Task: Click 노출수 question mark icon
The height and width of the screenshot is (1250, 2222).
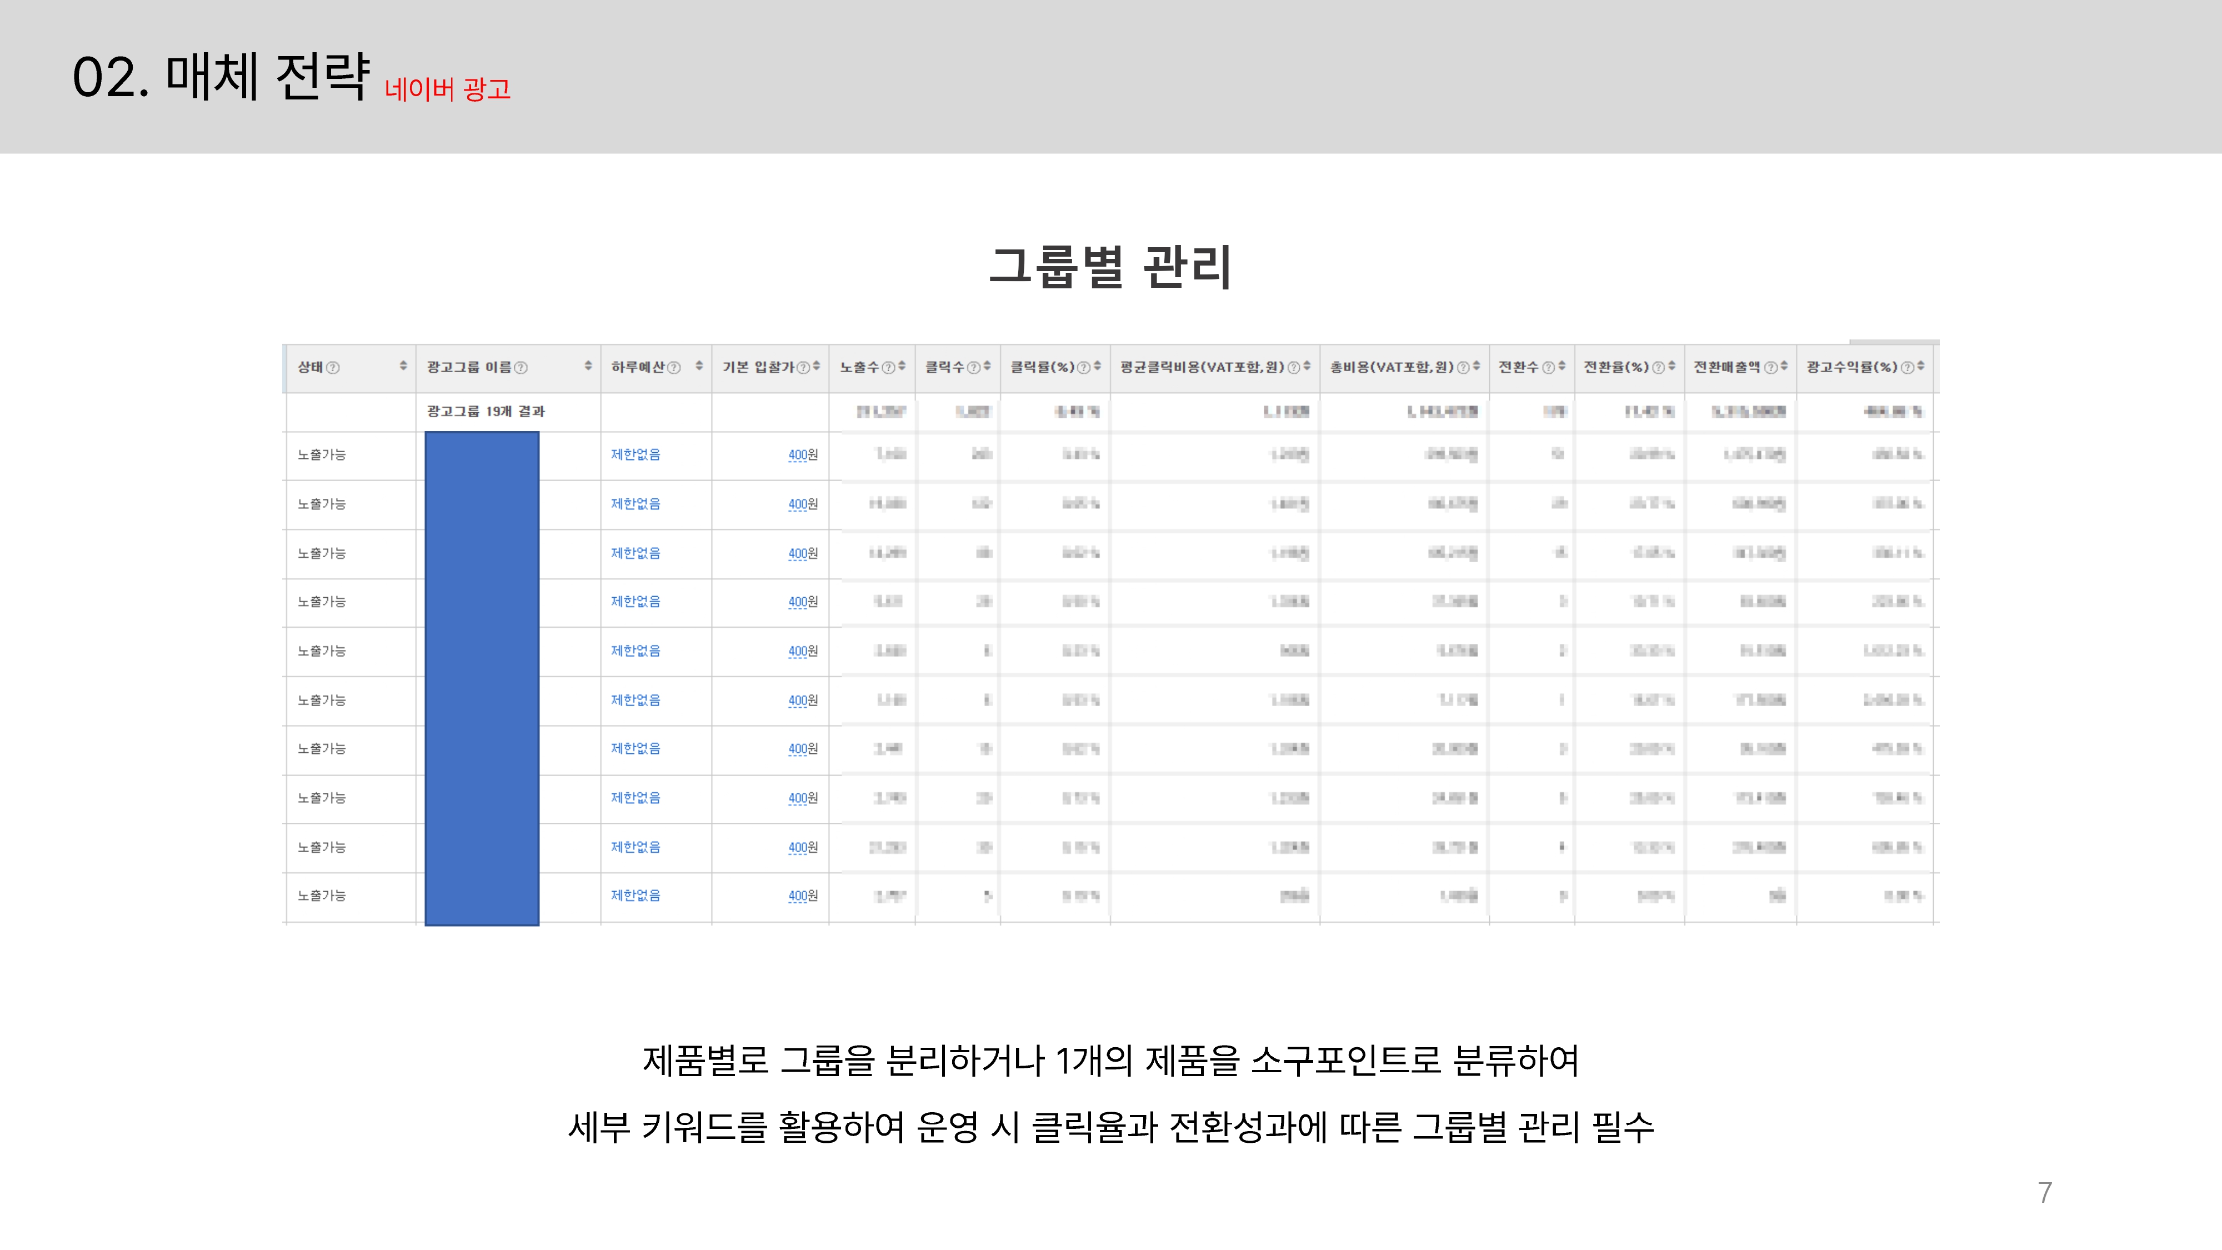Action: point(888,367)
